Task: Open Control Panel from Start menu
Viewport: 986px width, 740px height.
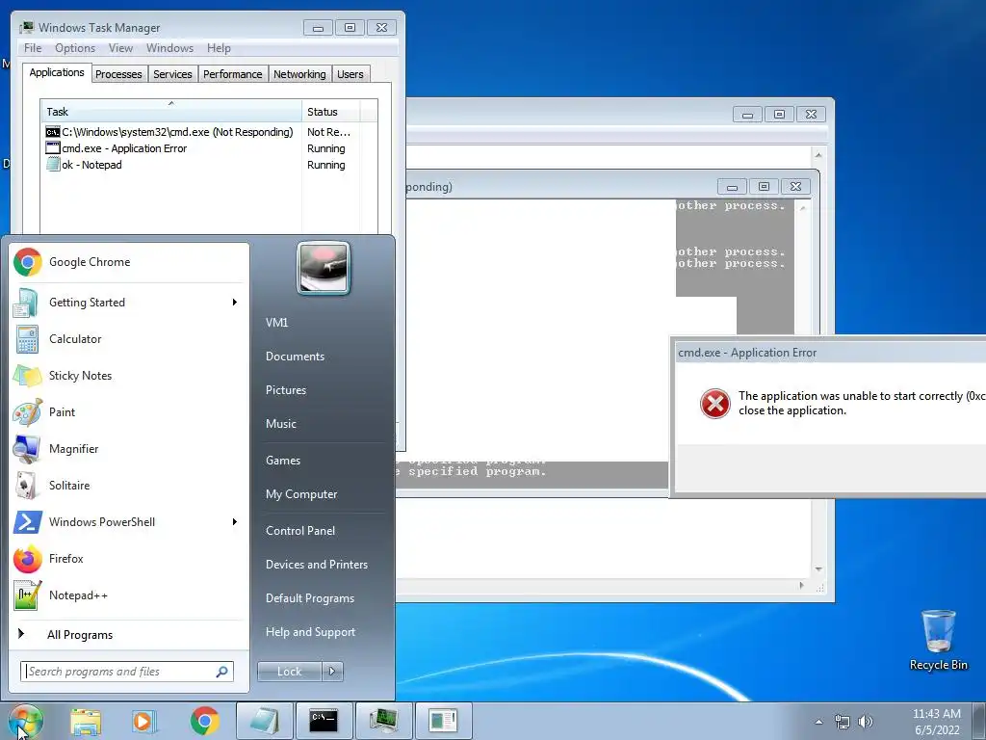Action: pyautogui.click(x=300, y=531)
